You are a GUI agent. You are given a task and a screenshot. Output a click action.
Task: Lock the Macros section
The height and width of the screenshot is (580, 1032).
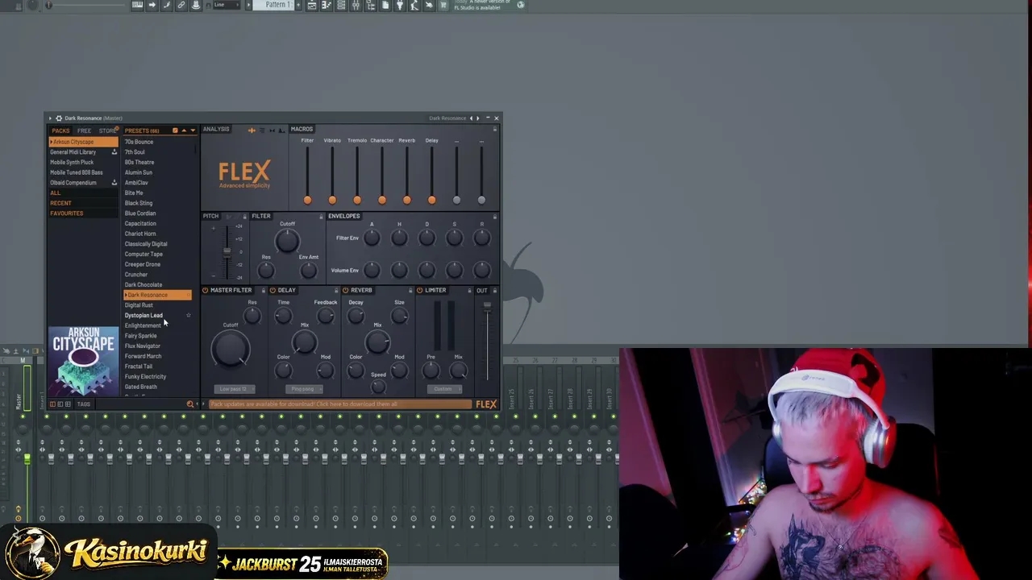point(494,129)
